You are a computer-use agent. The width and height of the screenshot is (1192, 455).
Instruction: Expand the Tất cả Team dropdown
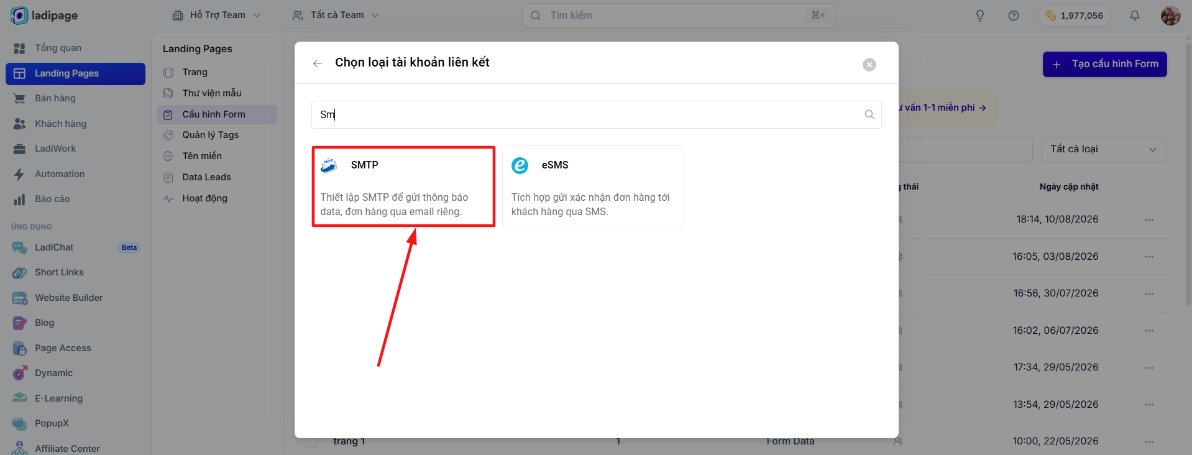pos(336,15)
